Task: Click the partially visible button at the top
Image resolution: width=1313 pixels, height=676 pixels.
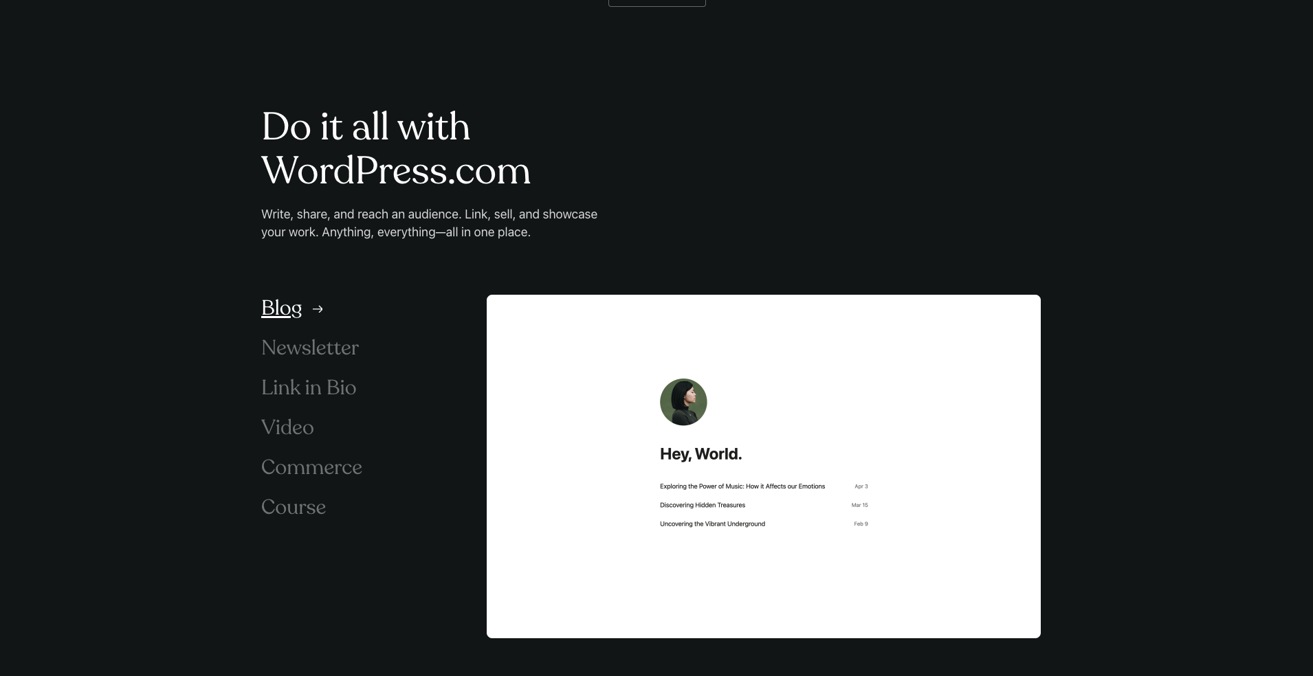Action: [x=657, y=3]
